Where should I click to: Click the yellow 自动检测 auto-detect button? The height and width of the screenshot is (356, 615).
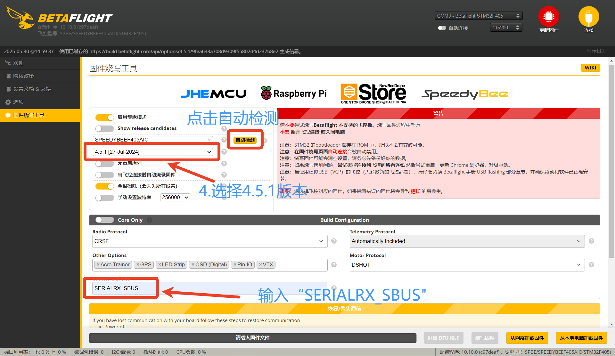(x=245, y=140)
